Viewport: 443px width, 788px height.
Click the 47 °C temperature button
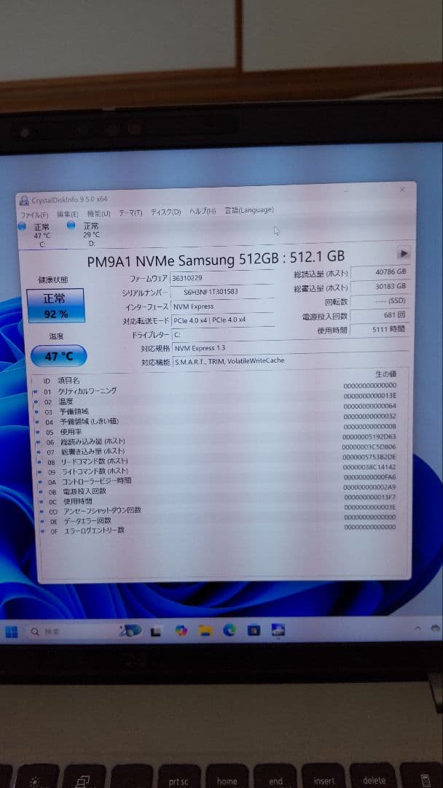(59, 356)
